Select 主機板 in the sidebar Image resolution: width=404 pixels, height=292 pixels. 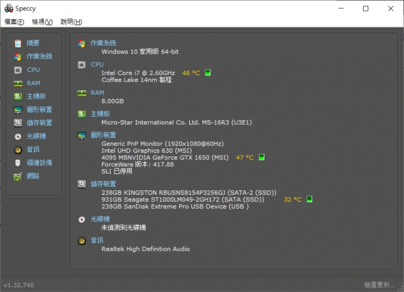tap(36, 97)
